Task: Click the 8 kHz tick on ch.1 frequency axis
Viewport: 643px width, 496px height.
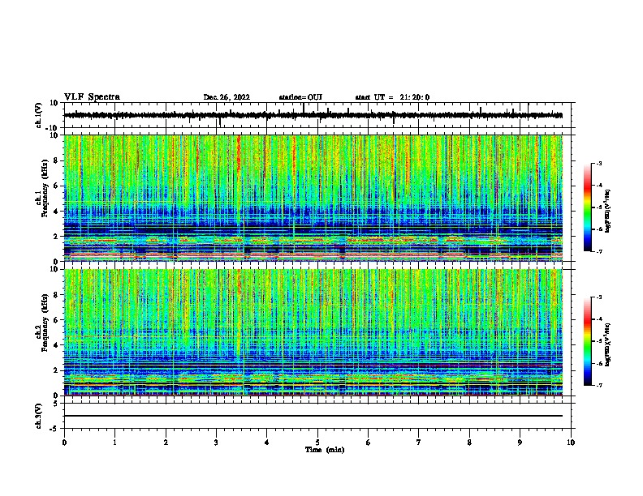Action: pyautogui.click(x=56, y=160)
